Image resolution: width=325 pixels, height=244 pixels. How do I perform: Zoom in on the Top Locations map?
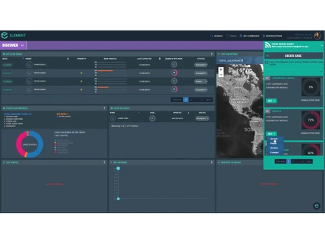tap(221, 70)
